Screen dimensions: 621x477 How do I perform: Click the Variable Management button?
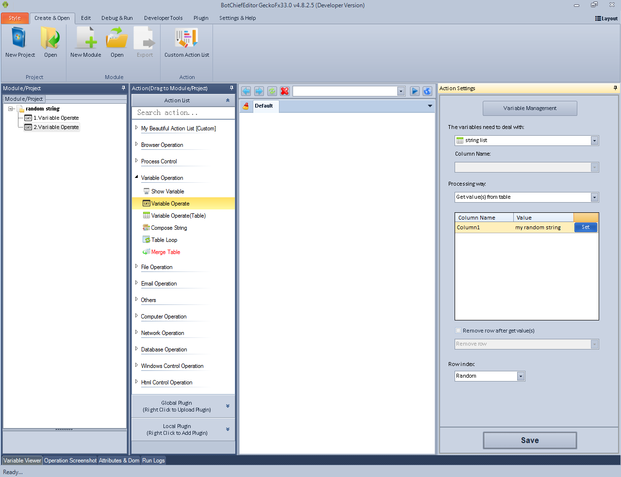tap(530, 108)
